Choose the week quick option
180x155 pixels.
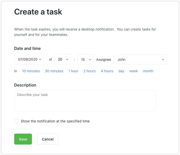[x=133, y=71]
